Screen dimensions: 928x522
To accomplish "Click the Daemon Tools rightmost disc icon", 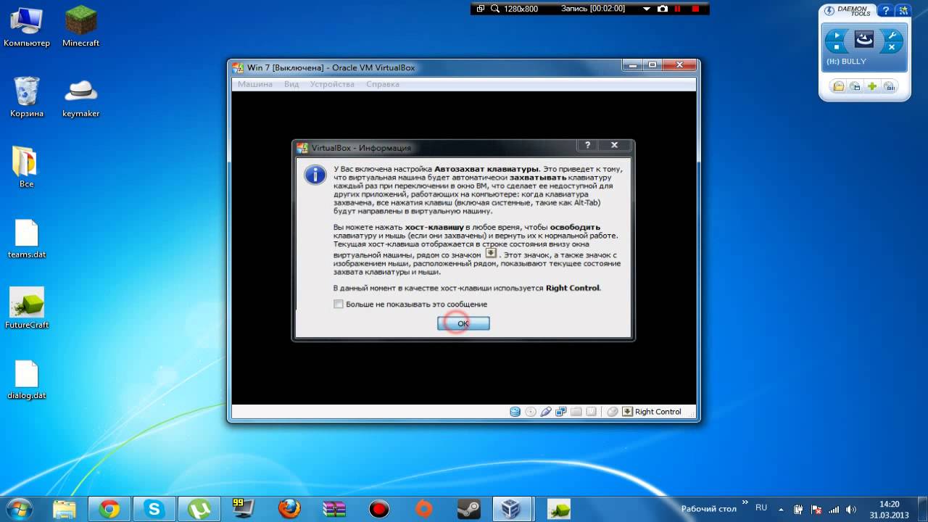I will click(x=889, y=86).
